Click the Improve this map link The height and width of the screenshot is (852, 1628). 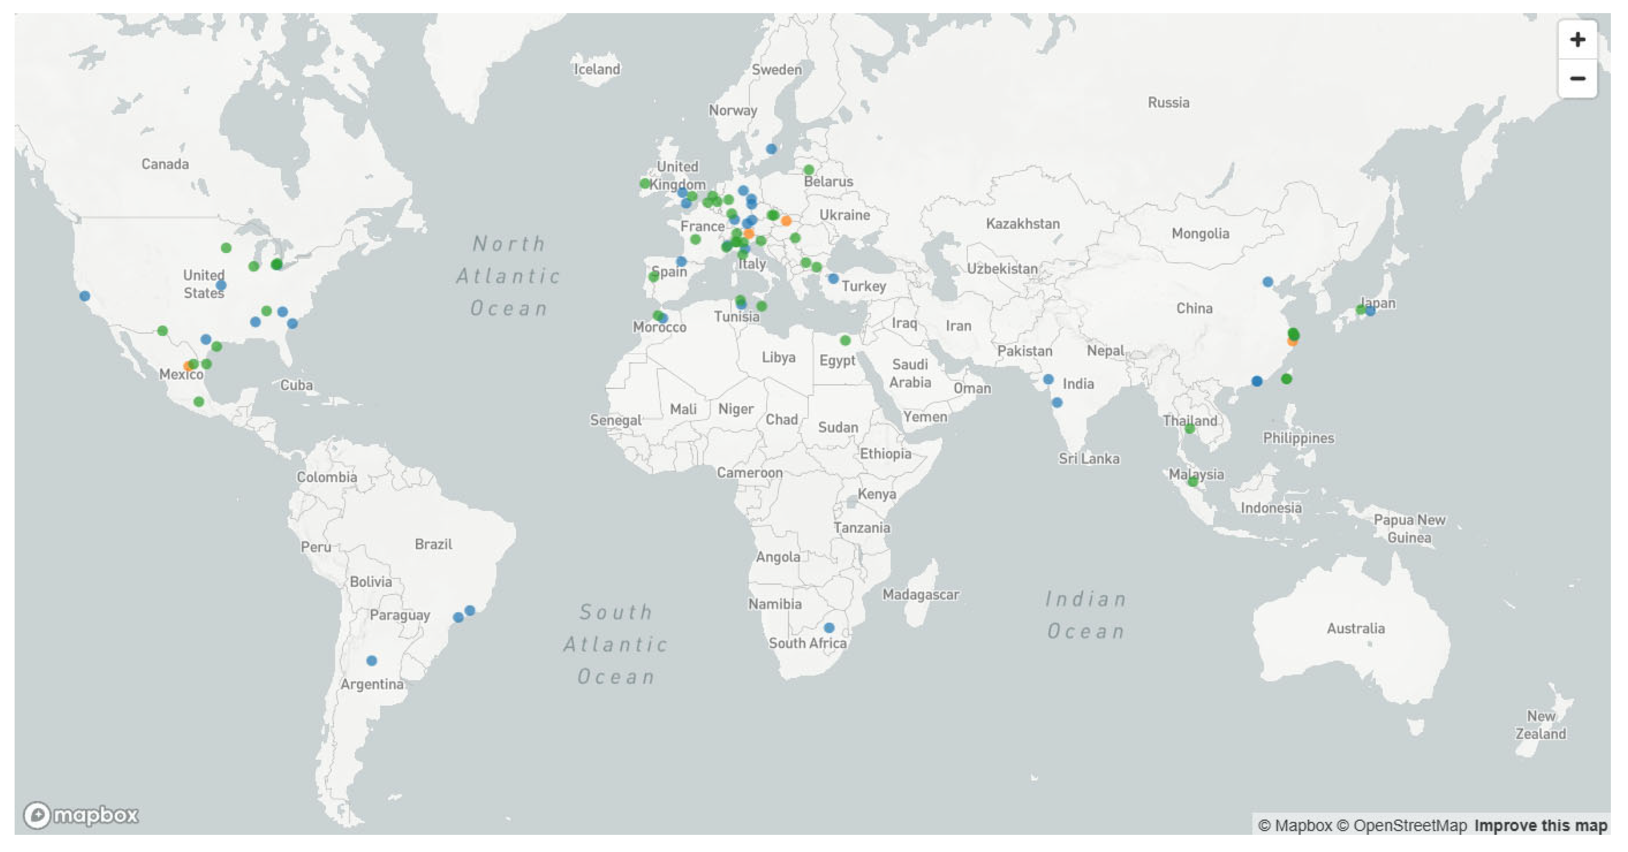click(x=1540, y=825)
